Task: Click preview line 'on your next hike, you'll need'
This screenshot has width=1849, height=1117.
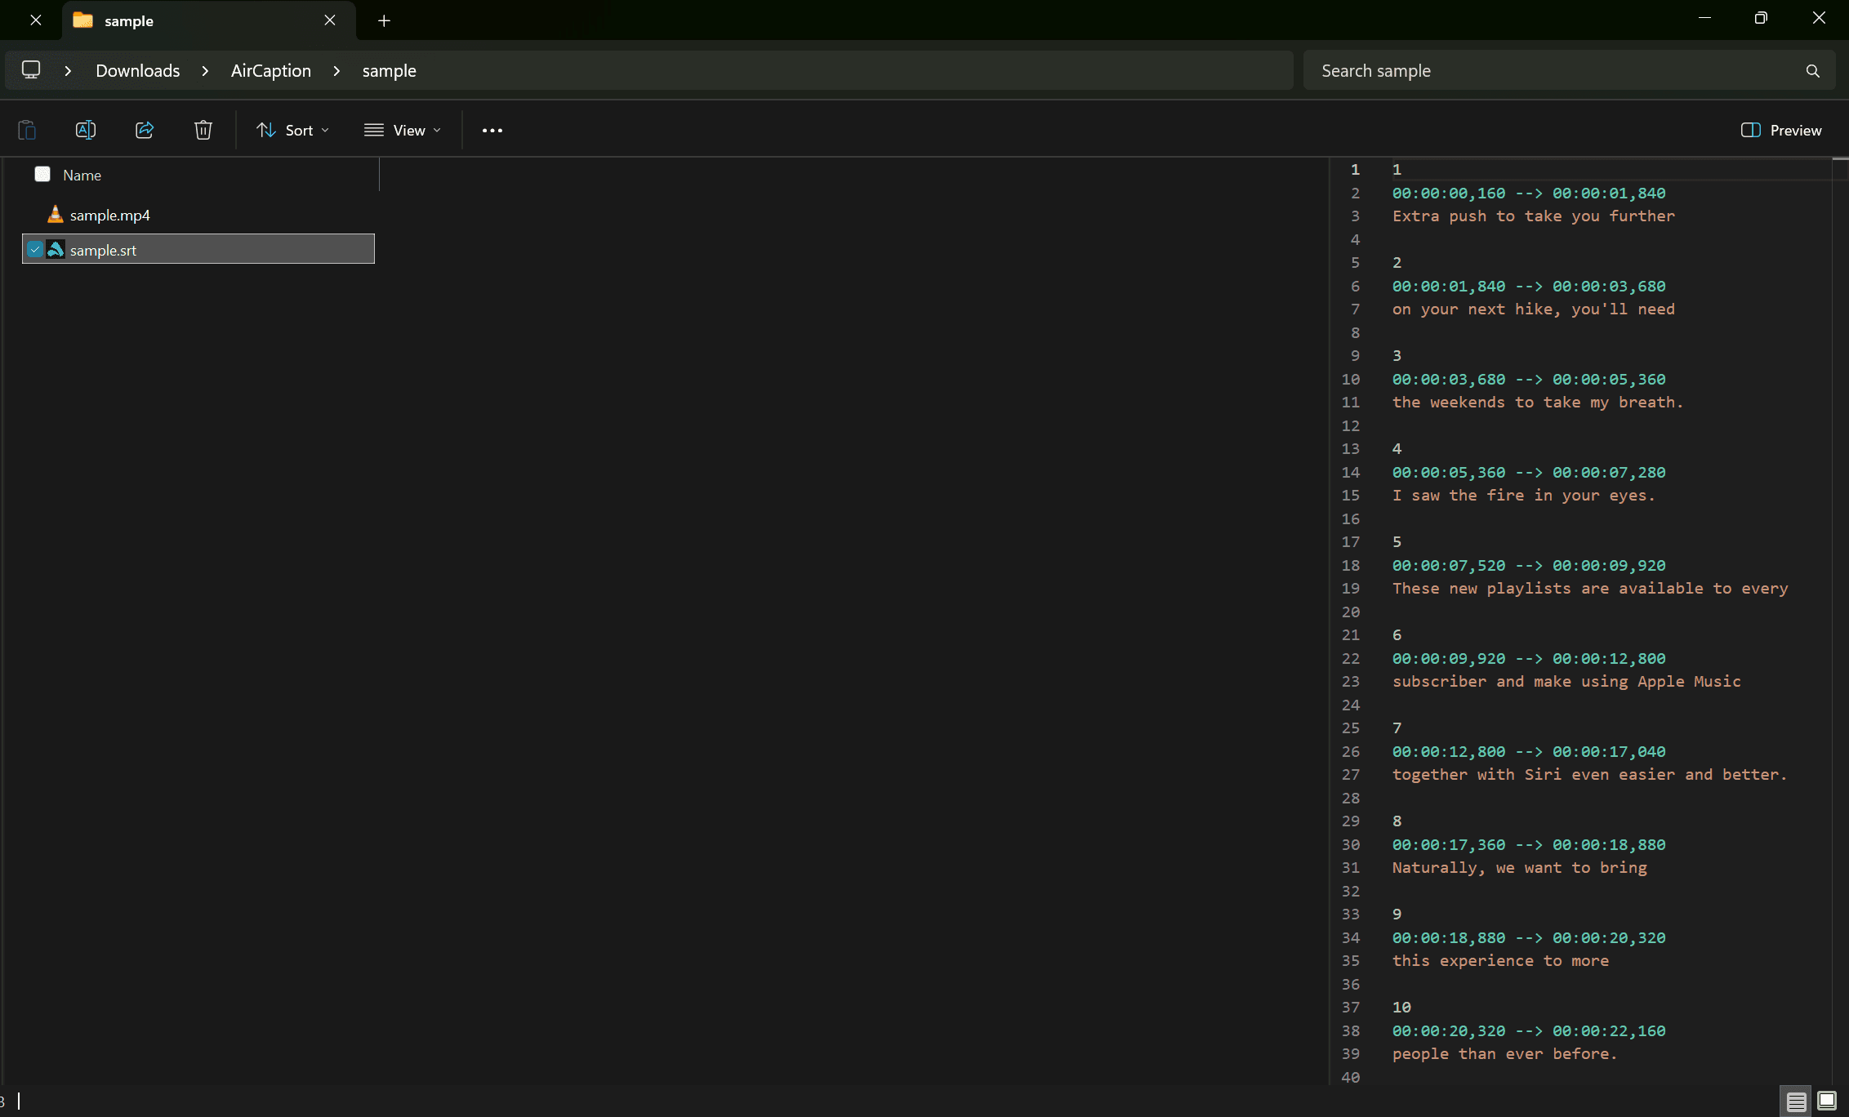Action: click(1533, 309)
